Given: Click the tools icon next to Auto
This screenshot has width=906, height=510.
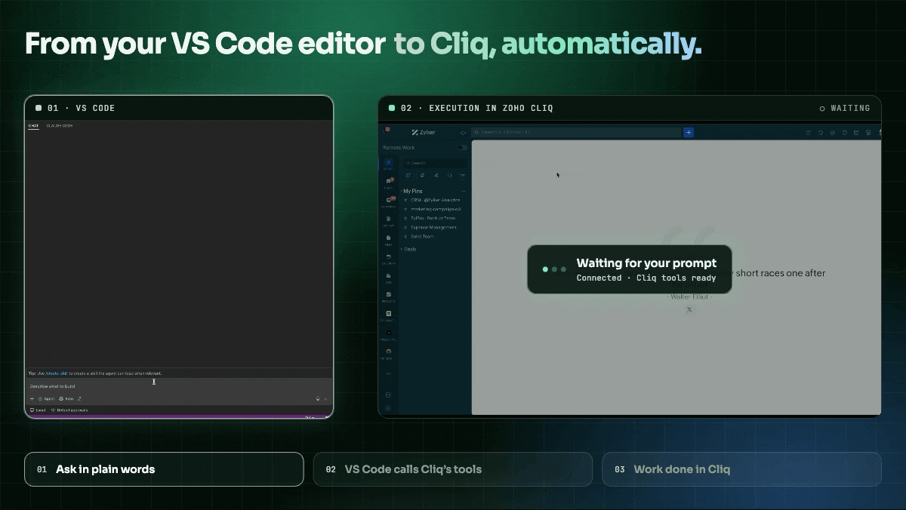Looking at the screenshot, I should point(79,398).
